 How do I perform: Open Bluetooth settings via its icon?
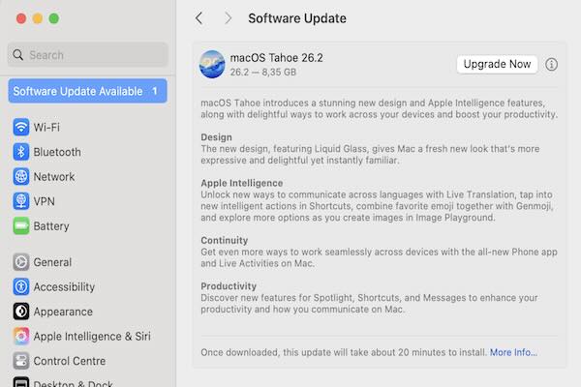[x=21, y=152]
